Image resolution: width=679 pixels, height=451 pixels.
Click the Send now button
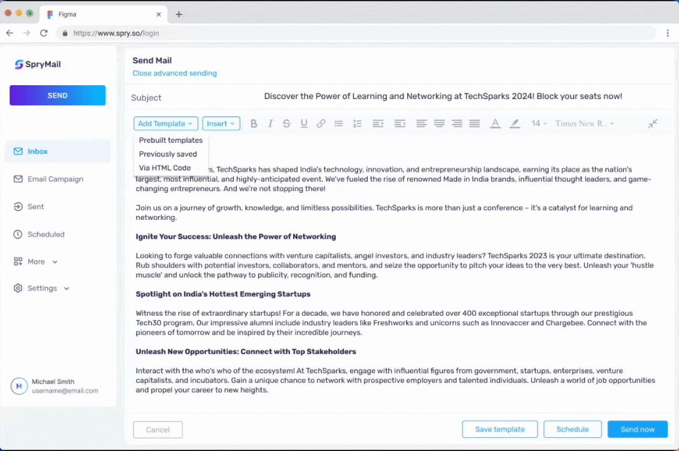click(638, 429)
